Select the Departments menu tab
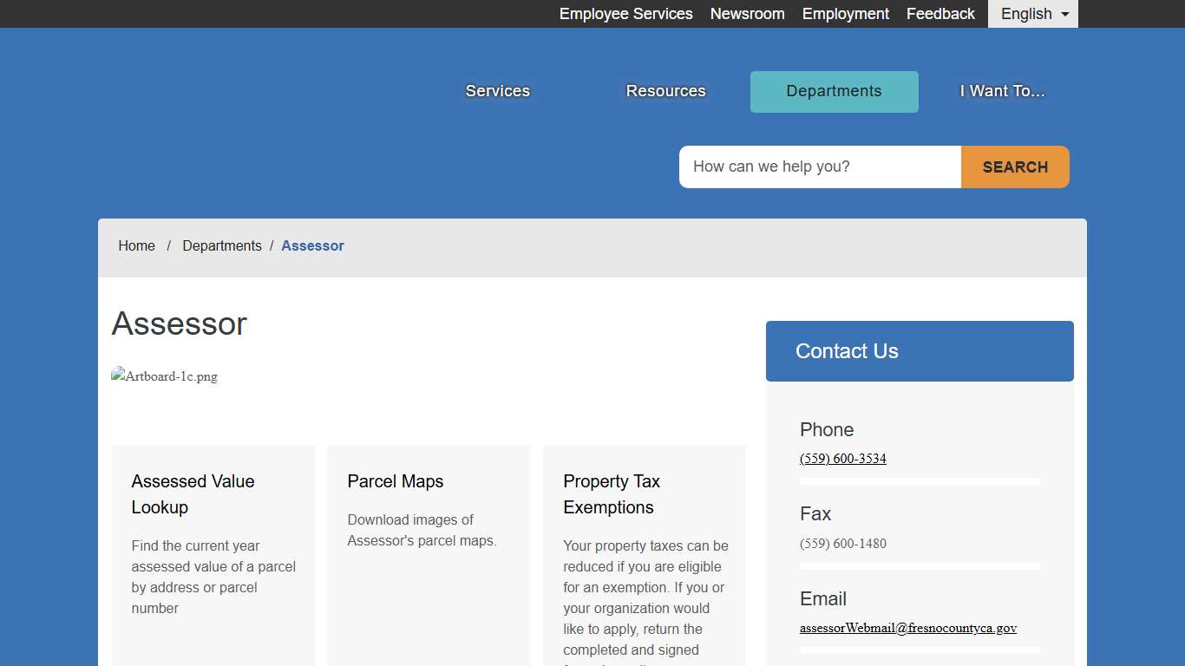The height and width of the screenshot is (666, 1185). pyautogui.click(x=834, y=92)
